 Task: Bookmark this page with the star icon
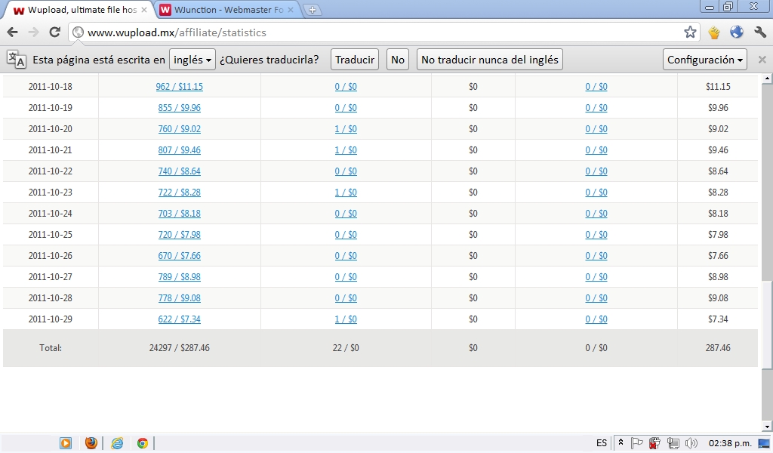pos(690,32)
